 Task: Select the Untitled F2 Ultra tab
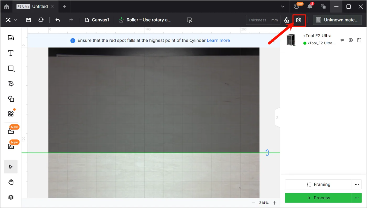[35, 7]
